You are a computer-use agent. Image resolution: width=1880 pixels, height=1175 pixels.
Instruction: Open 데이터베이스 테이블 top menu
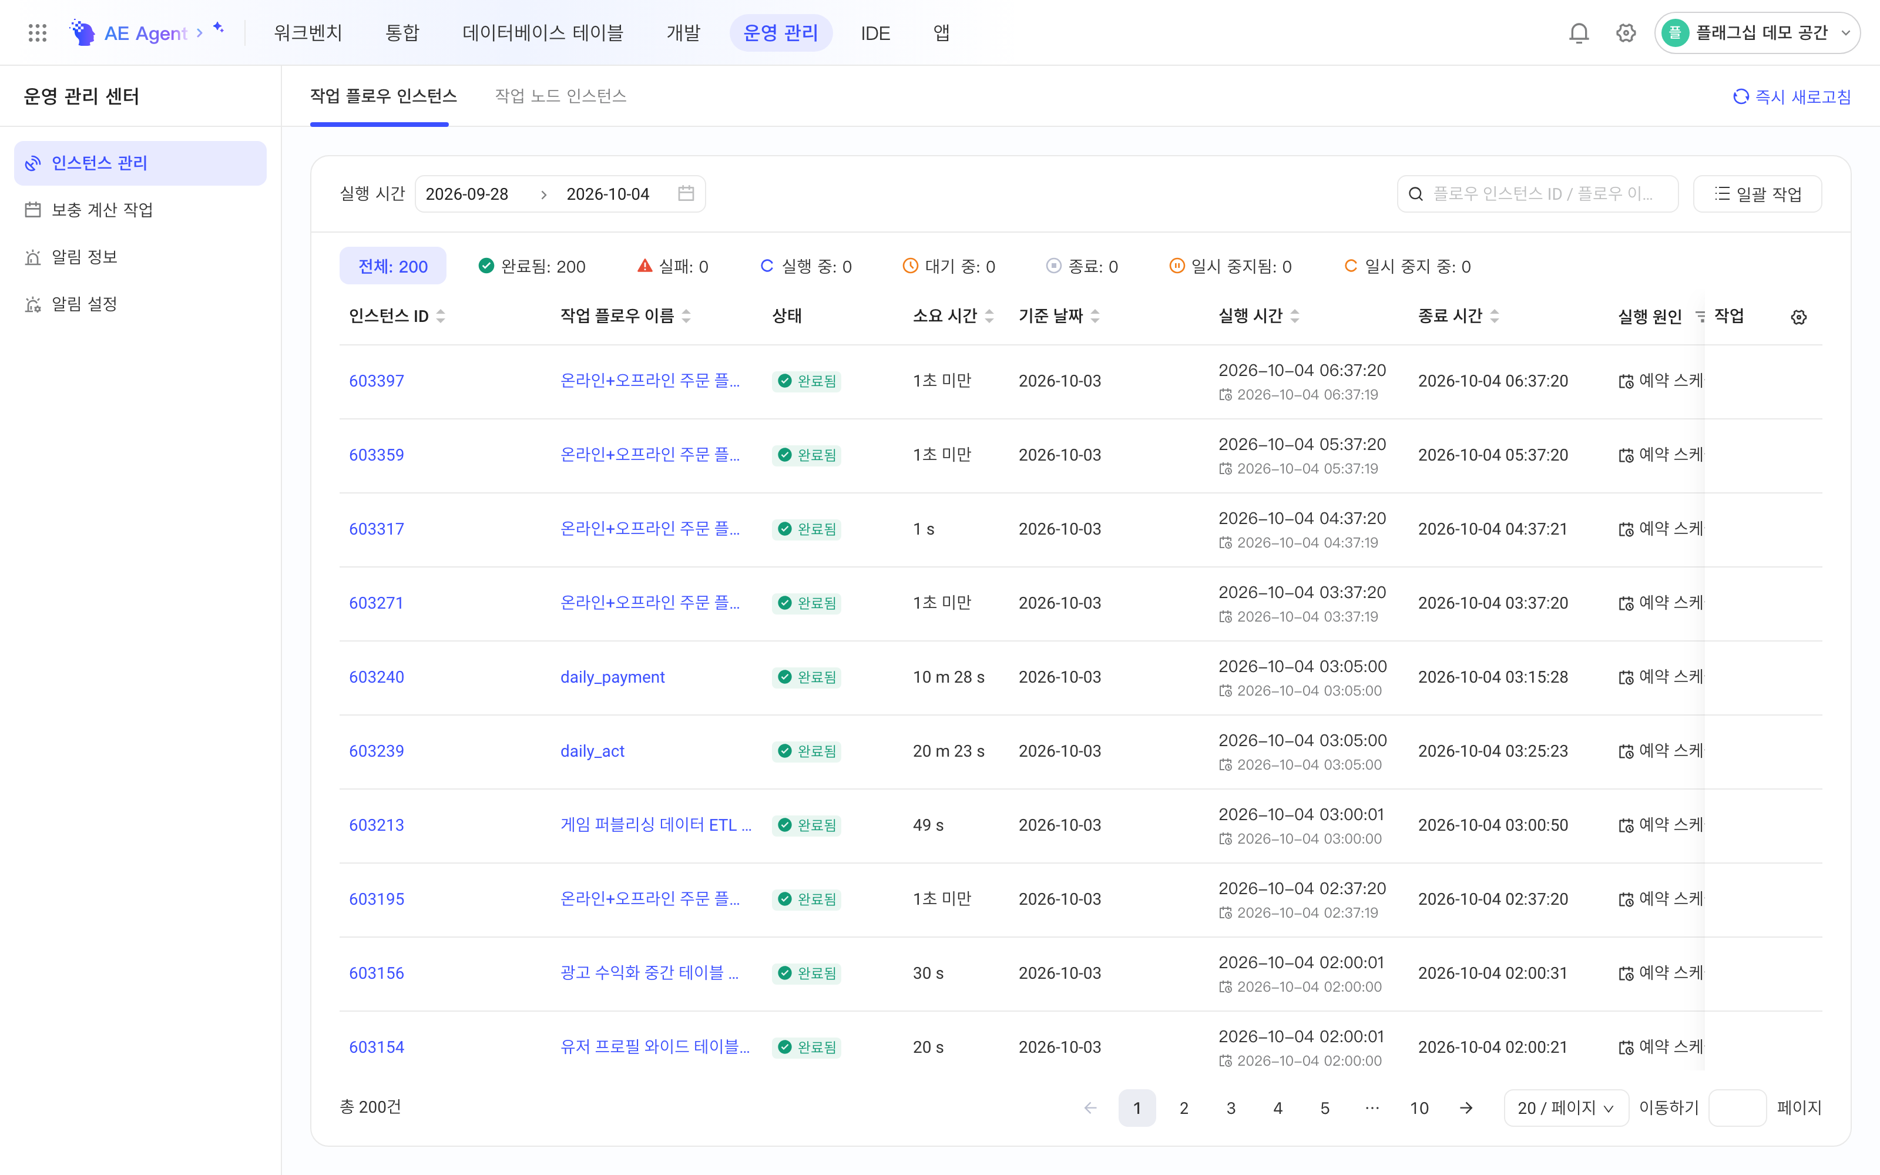pos(542,33)
